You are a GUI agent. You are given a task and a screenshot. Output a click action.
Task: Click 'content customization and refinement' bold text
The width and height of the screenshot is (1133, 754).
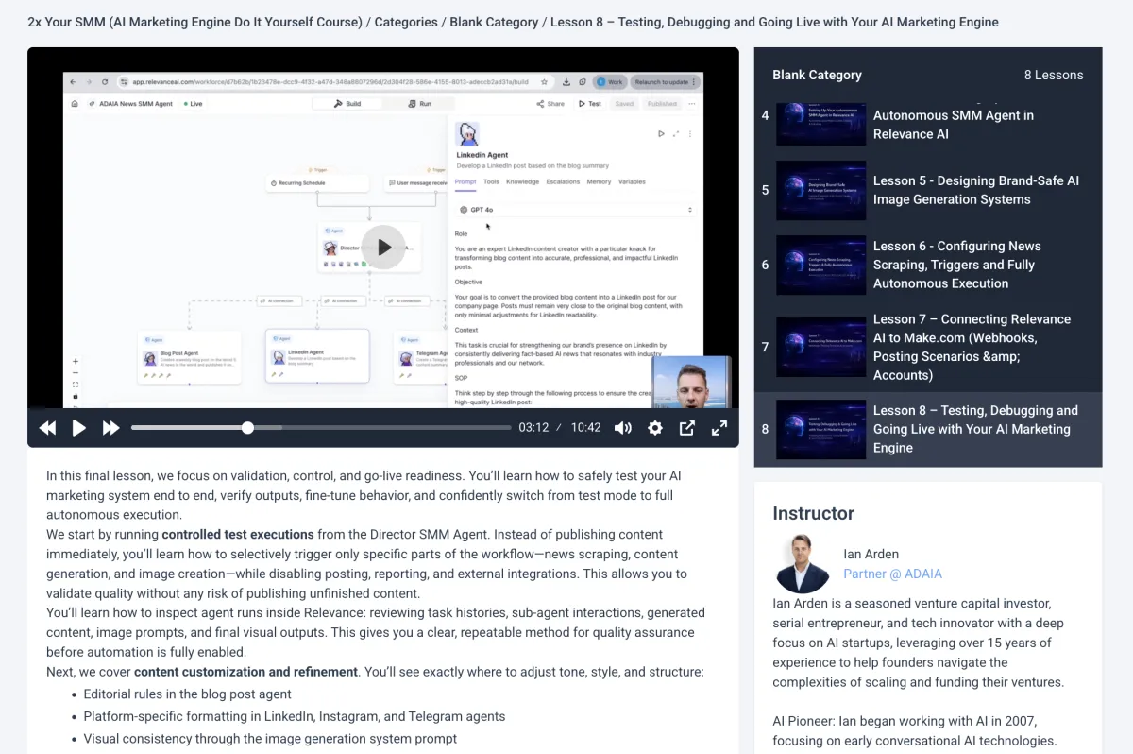[245, 672]
